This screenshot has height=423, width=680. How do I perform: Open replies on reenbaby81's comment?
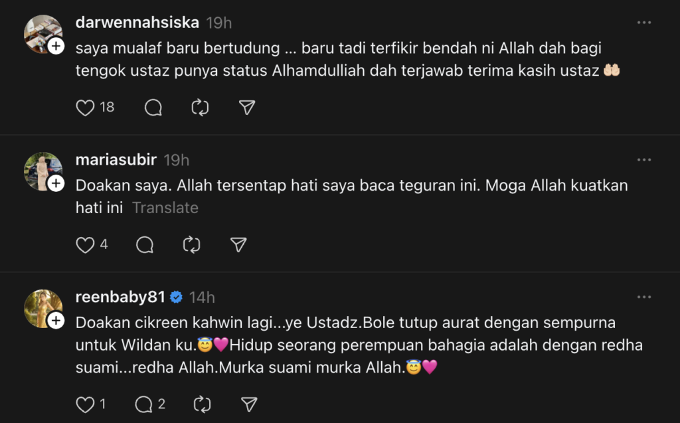(x=145, y=404)
